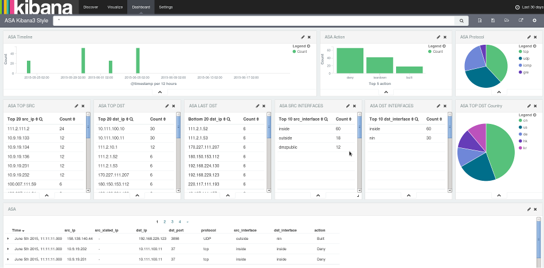Create a new dashboard icon
The width and height of the screenshot is (544, 268).
(480, 21)
